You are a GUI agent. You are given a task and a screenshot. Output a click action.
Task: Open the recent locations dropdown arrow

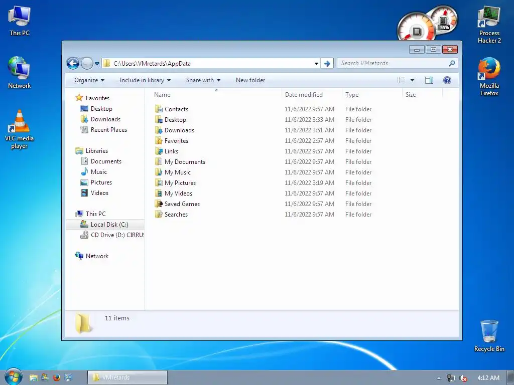pyautogui.click(x=97, y=64)
